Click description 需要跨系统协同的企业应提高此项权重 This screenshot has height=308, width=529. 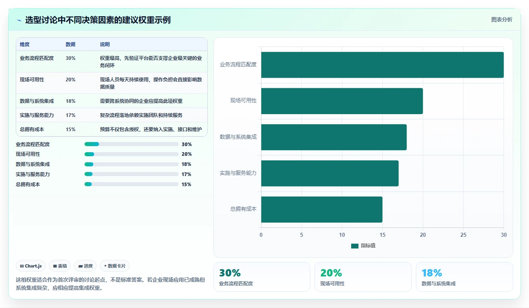pyautogui.click(x=141, y=101)
